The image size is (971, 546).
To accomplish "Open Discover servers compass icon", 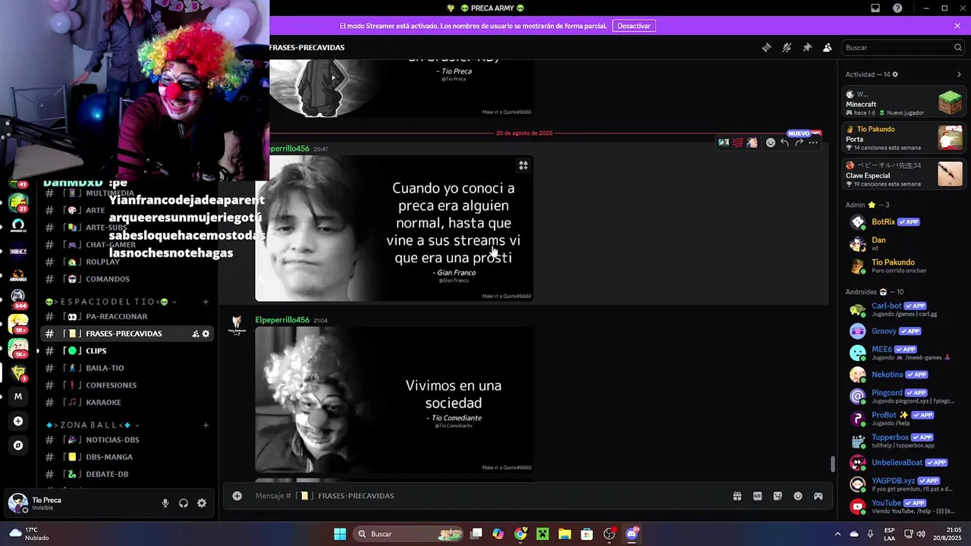I will [x=18, y=445].
